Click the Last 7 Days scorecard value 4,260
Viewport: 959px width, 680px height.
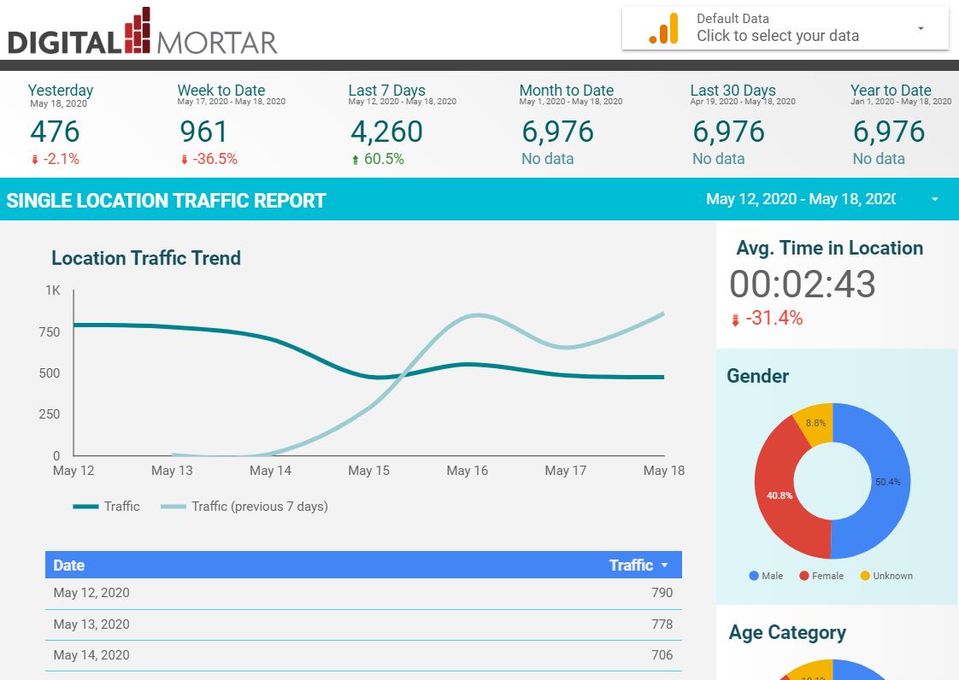coord(386,132)
